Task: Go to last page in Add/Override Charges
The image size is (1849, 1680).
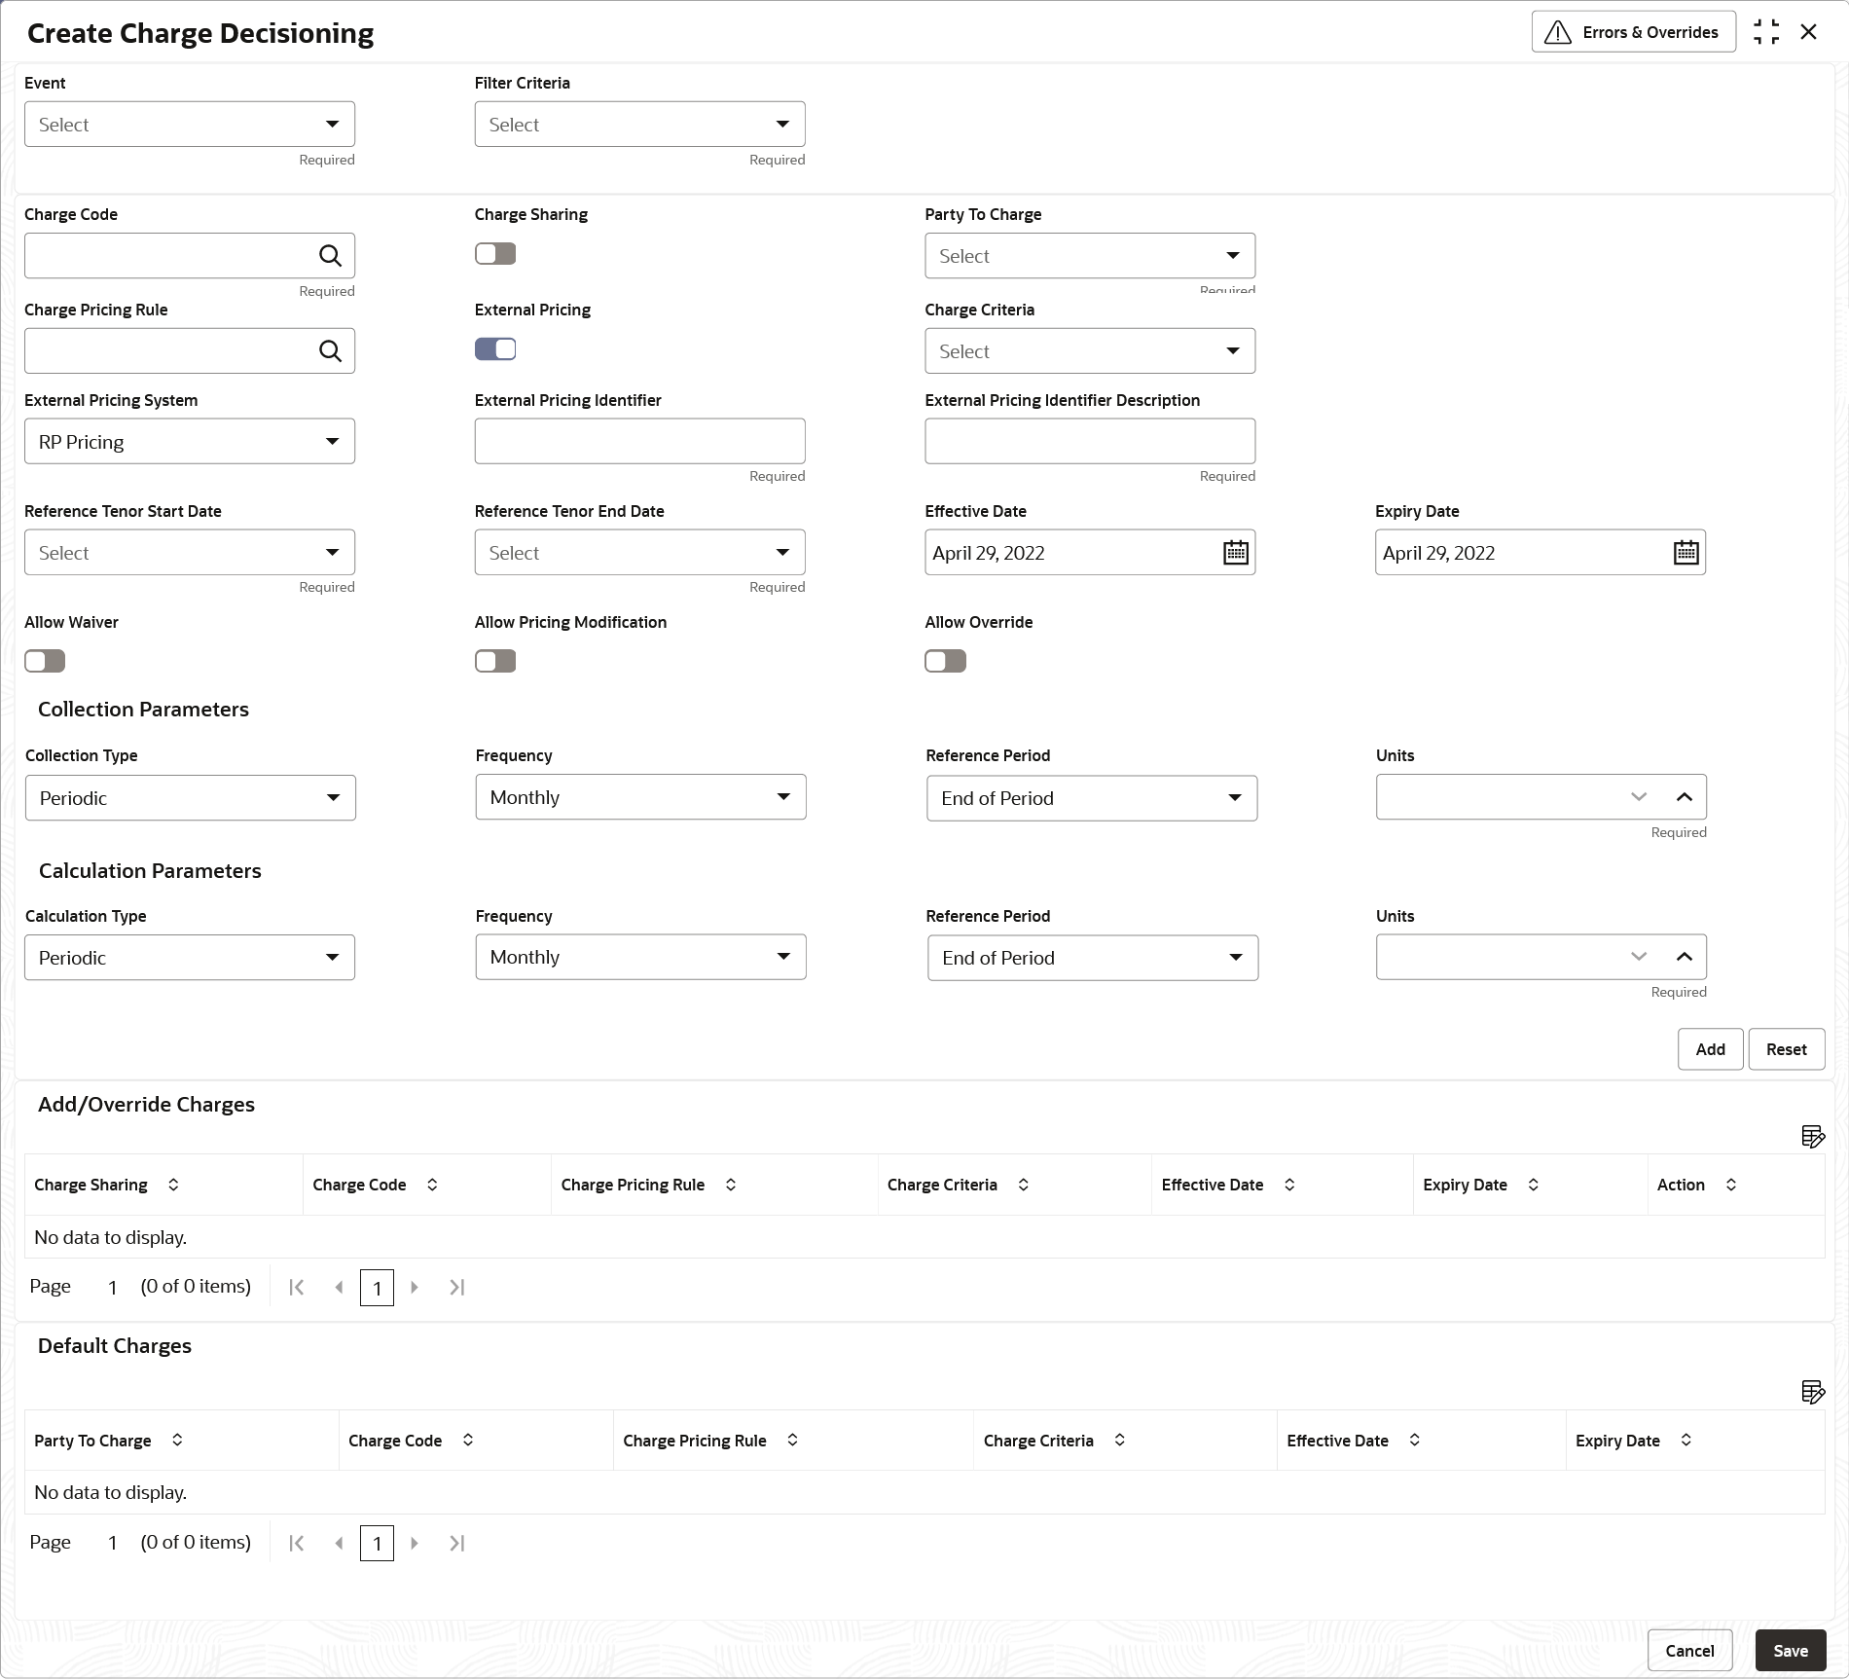Action: 456,1288
